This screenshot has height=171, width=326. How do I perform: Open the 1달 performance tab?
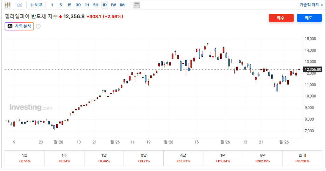pyautogui.click(x=104, y=158)
